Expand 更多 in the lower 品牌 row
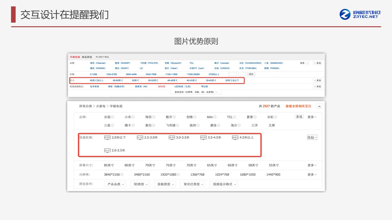The width and height of the screenshot is (392, 220). point(312,117)
